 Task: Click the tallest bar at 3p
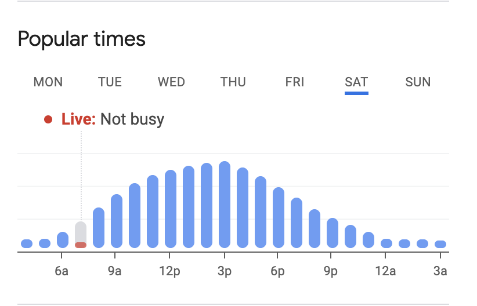(x=225, y=205)
